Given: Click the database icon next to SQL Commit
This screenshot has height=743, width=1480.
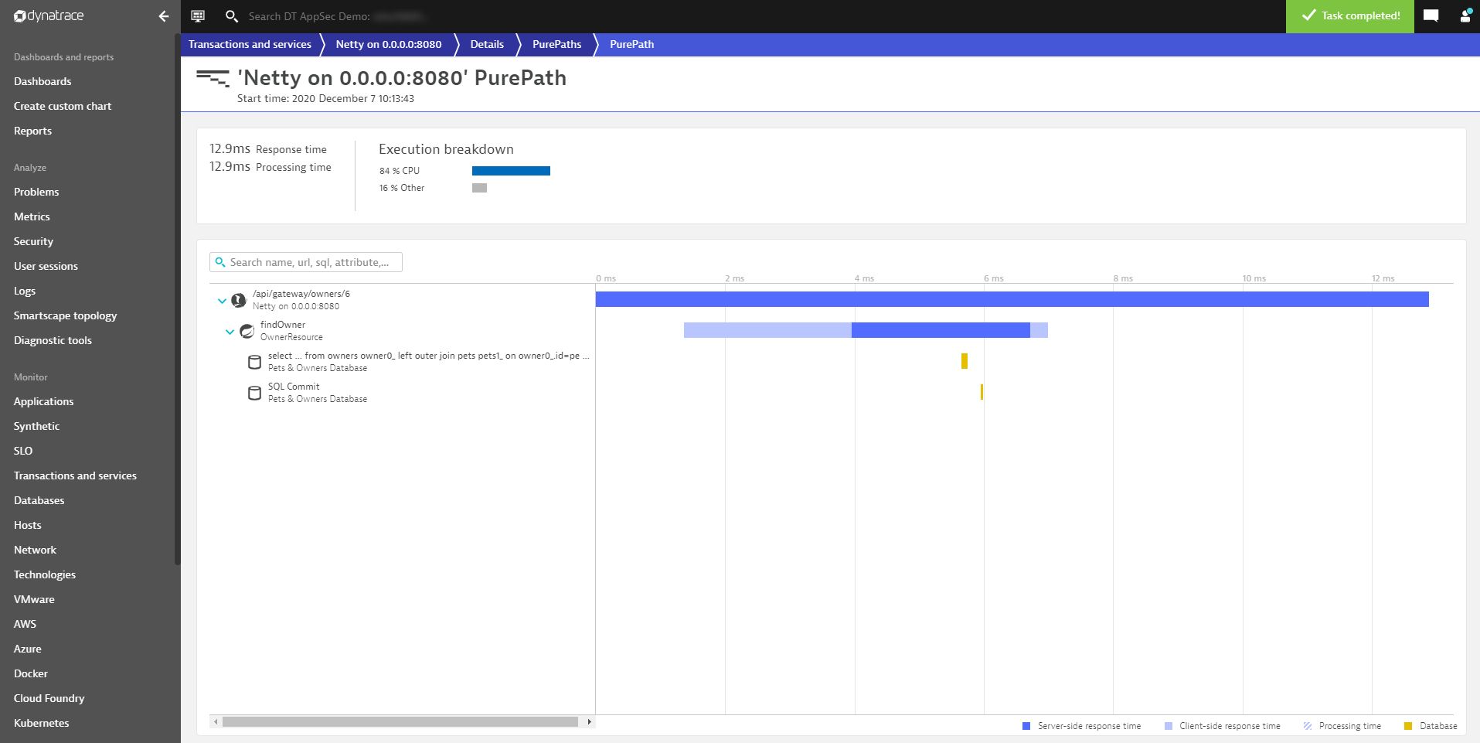Looking at the screenshot, I should 254,393.
